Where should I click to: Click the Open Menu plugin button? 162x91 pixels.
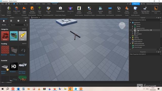[110, 10]
